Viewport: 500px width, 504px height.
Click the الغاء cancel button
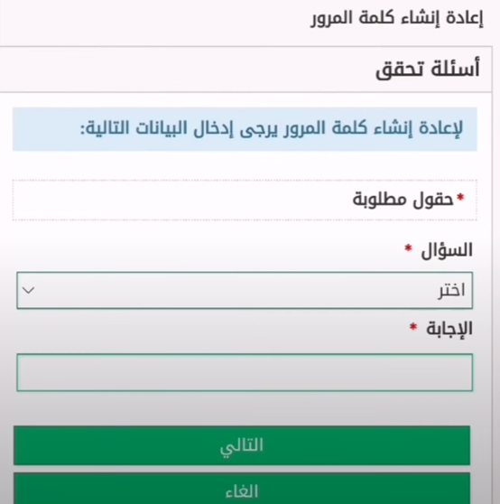pyautogui.click(x=242, y=489)
